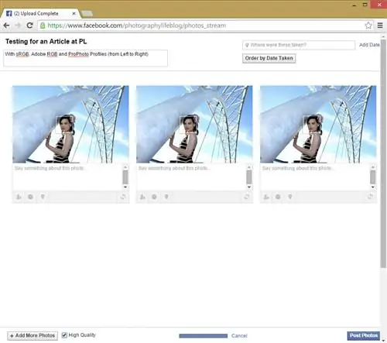This screenshot has width=387, height=343.
Task: Add location pin under second photo
Action: [166, 197]
